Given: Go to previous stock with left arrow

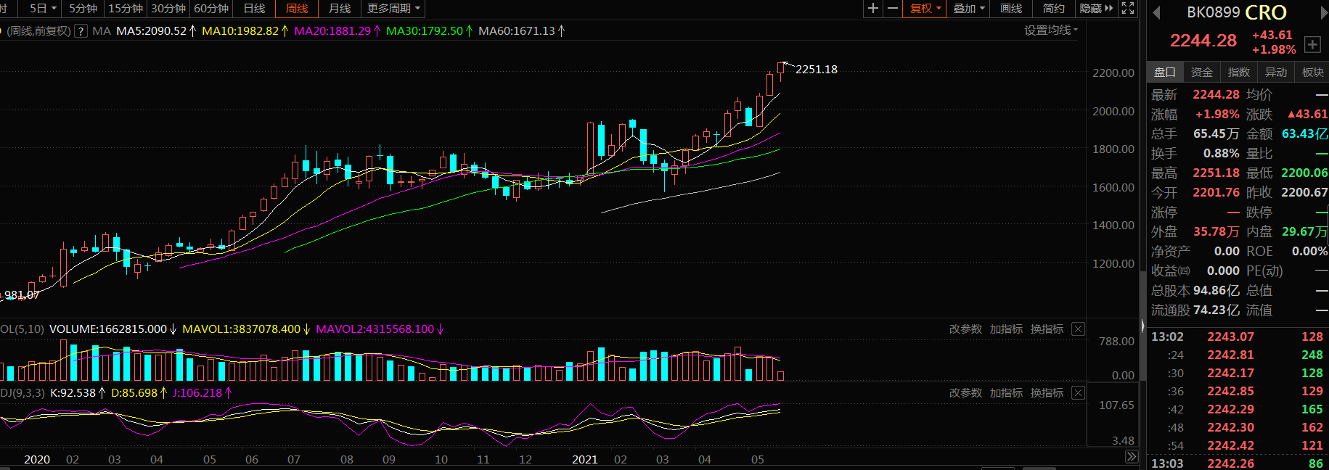Looking at the screenshot, I should click(x=1156, y=13).
